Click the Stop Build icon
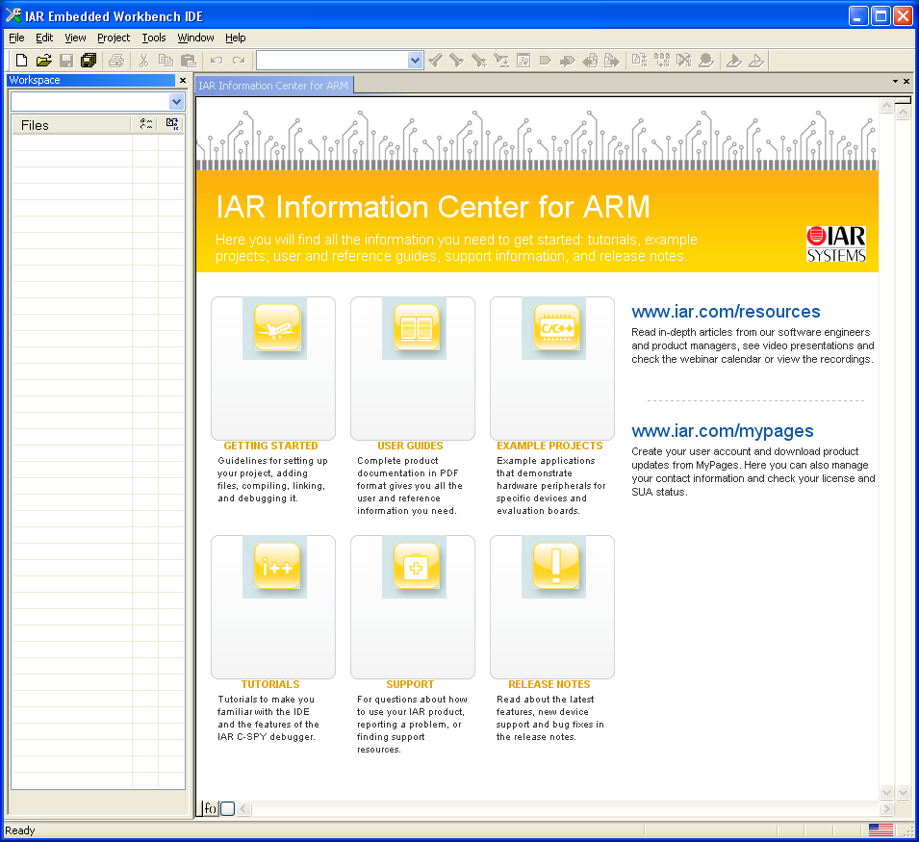 pyautogui.click(x=683, y=61)
